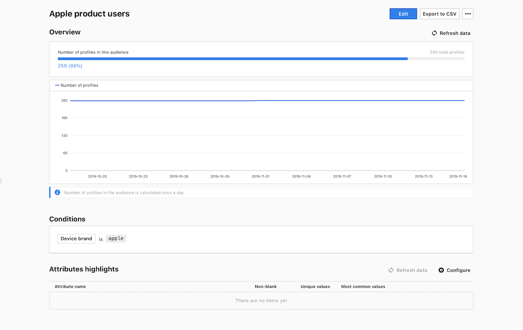Click the 'Apple product users' page title

tap(89, 14)
